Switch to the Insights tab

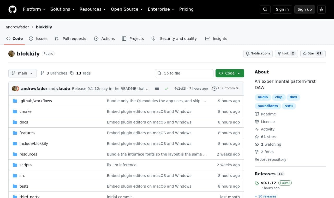click(216, 39)
